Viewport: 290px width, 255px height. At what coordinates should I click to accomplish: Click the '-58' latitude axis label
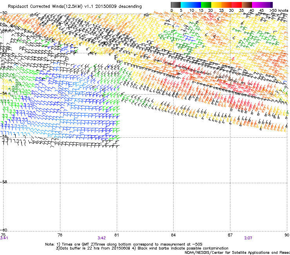4,182
